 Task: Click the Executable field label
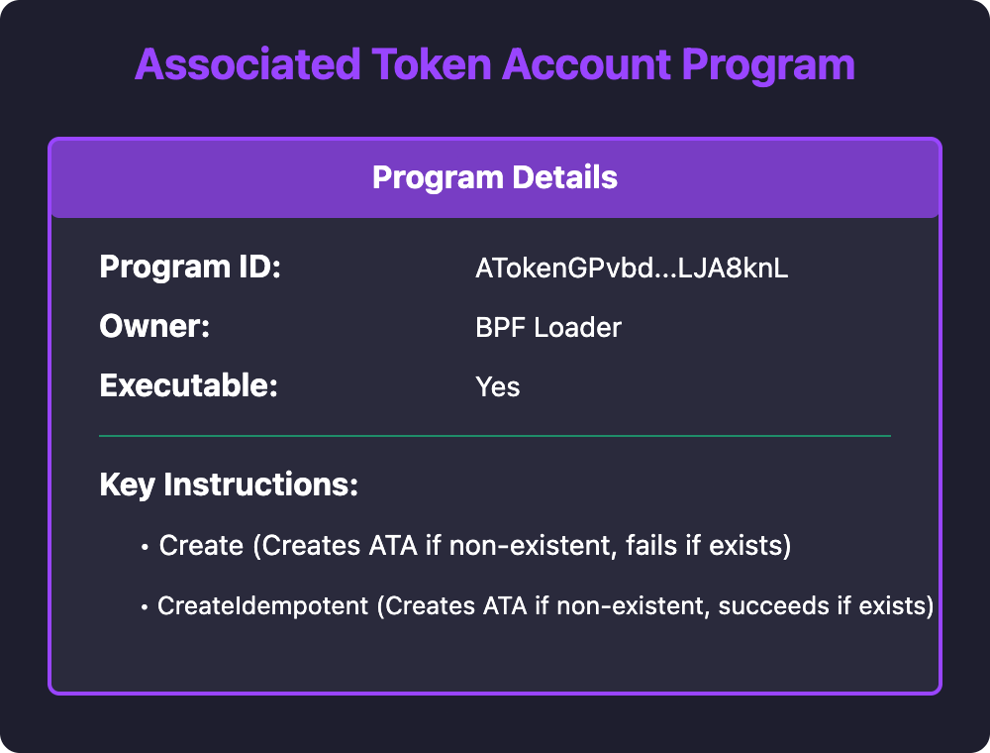(188, 385)
